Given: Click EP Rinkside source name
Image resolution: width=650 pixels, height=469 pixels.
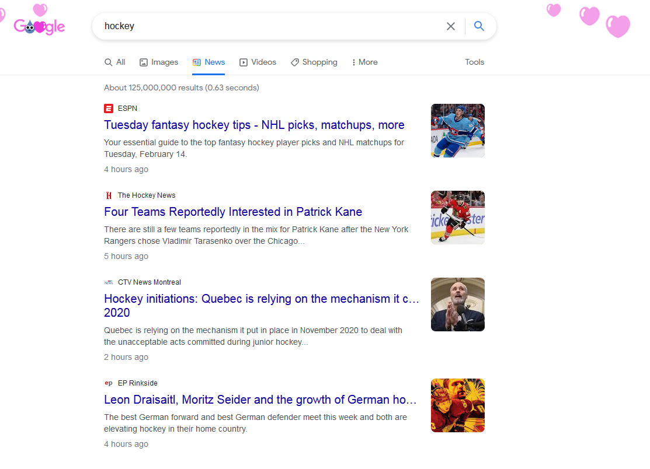Looking at the screenshot, I should point(138,383).
